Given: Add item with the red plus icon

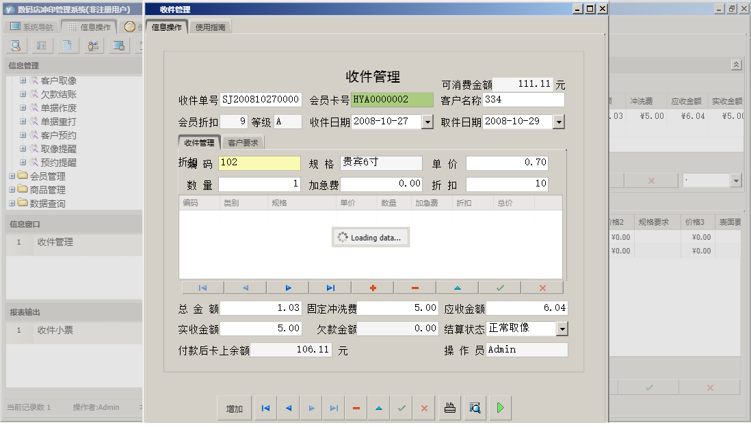Looking at the screenshot, I should [373, 287].
